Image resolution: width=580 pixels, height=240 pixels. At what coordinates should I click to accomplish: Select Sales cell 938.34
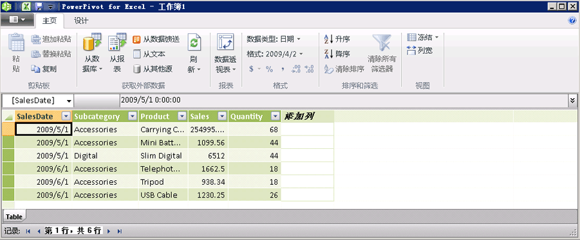point(209,182)
